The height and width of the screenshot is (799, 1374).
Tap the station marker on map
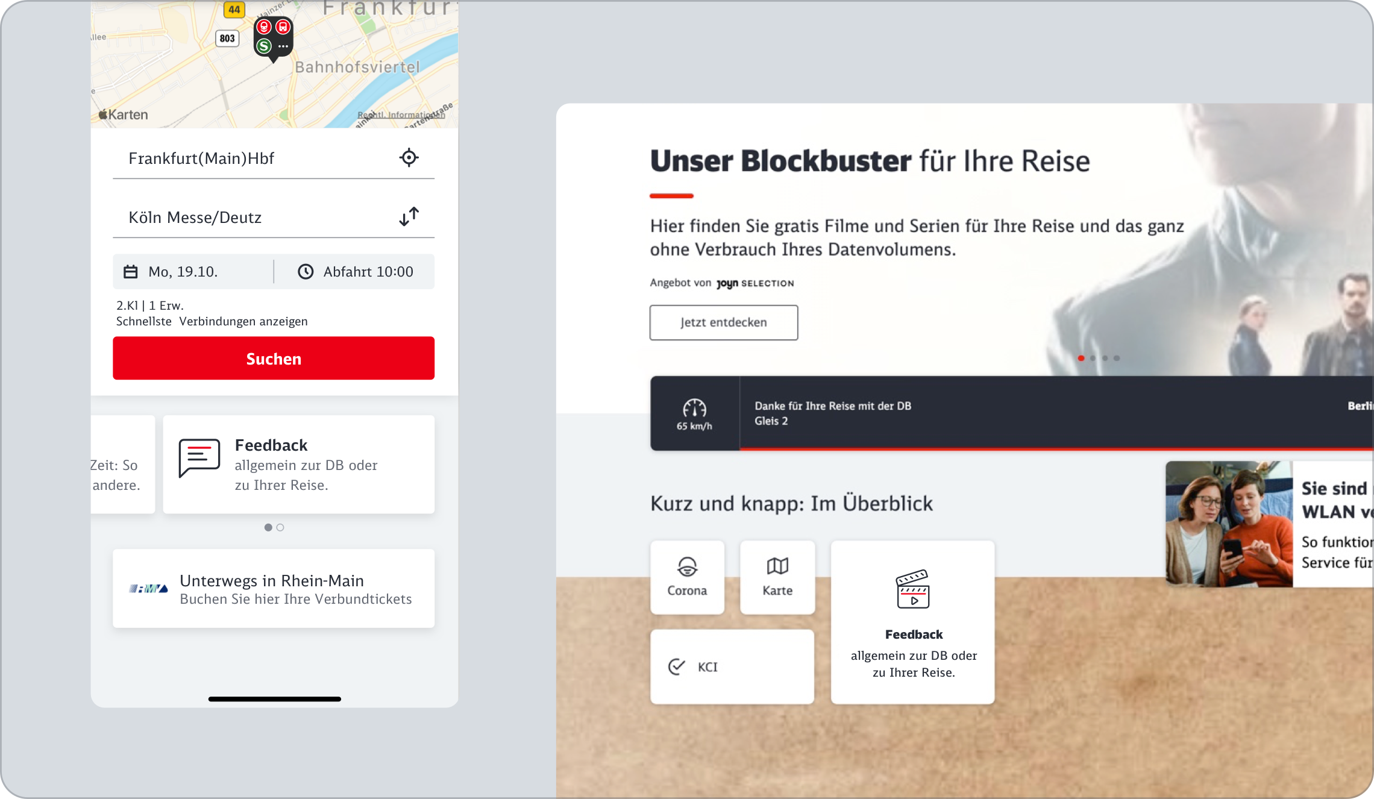click(273, 37)
